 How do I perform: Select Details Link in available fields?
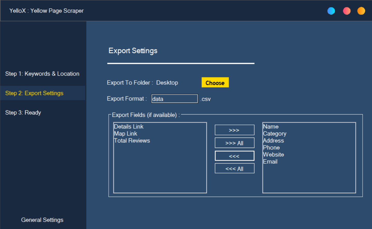pyautogui.click(x=129, y=127)
